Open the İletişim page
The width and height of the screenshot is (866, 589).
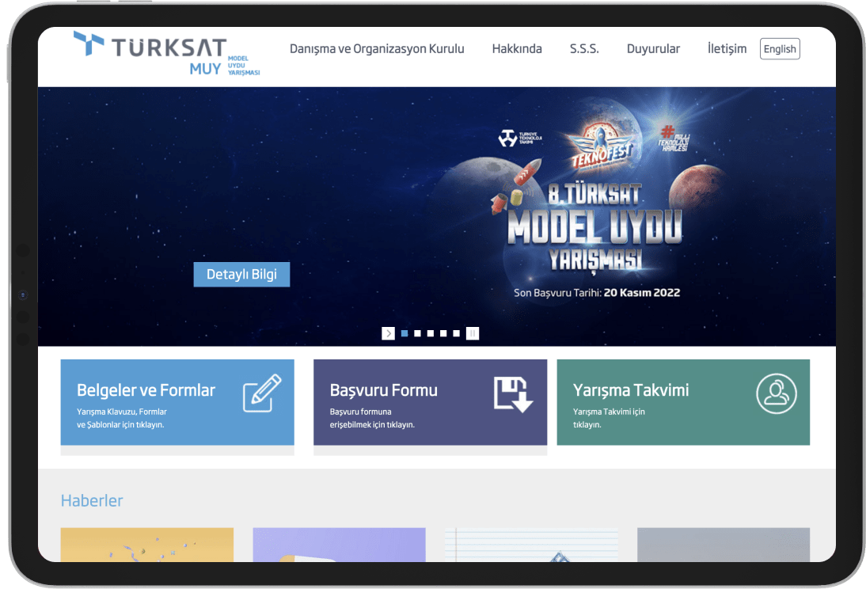coord(726,48)
